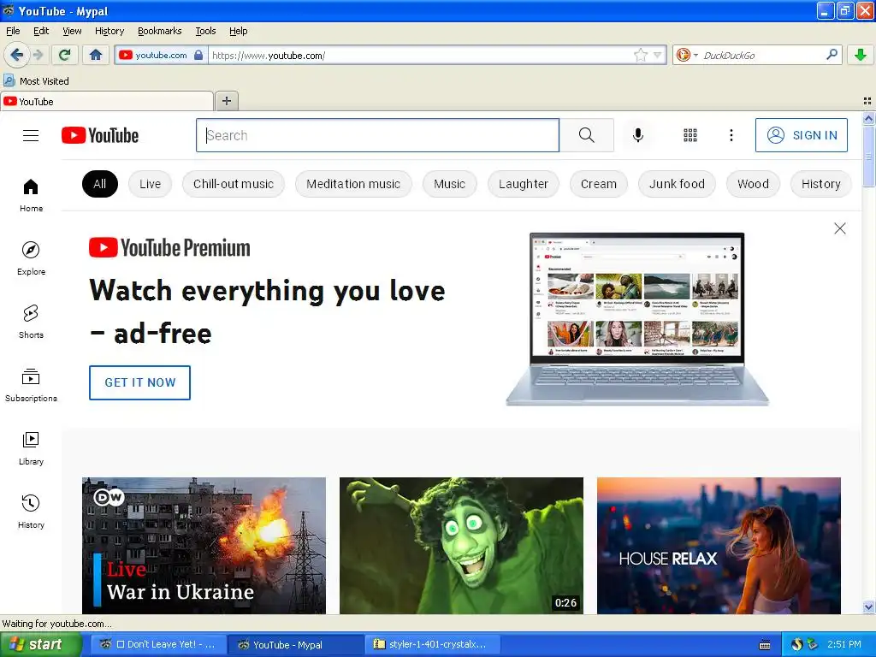This screenshot has height=657, width=876.
Task: Start voice search with the microphone
Action: (x=638, y=135)
